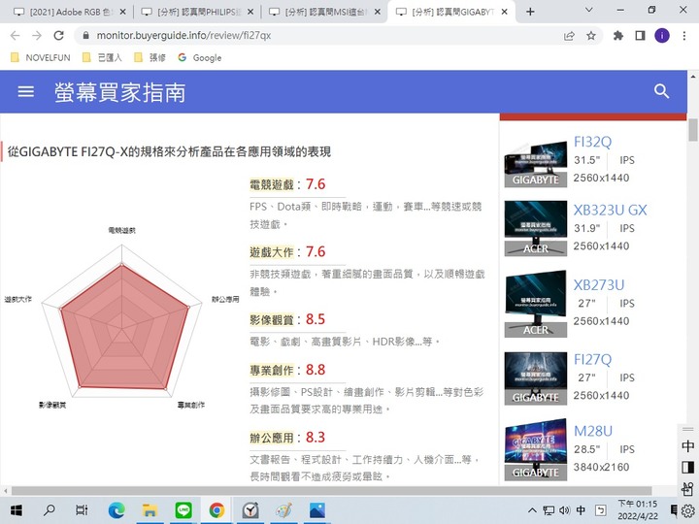
Task: Click the volume speaker tray icon
Action: point(564,510)
